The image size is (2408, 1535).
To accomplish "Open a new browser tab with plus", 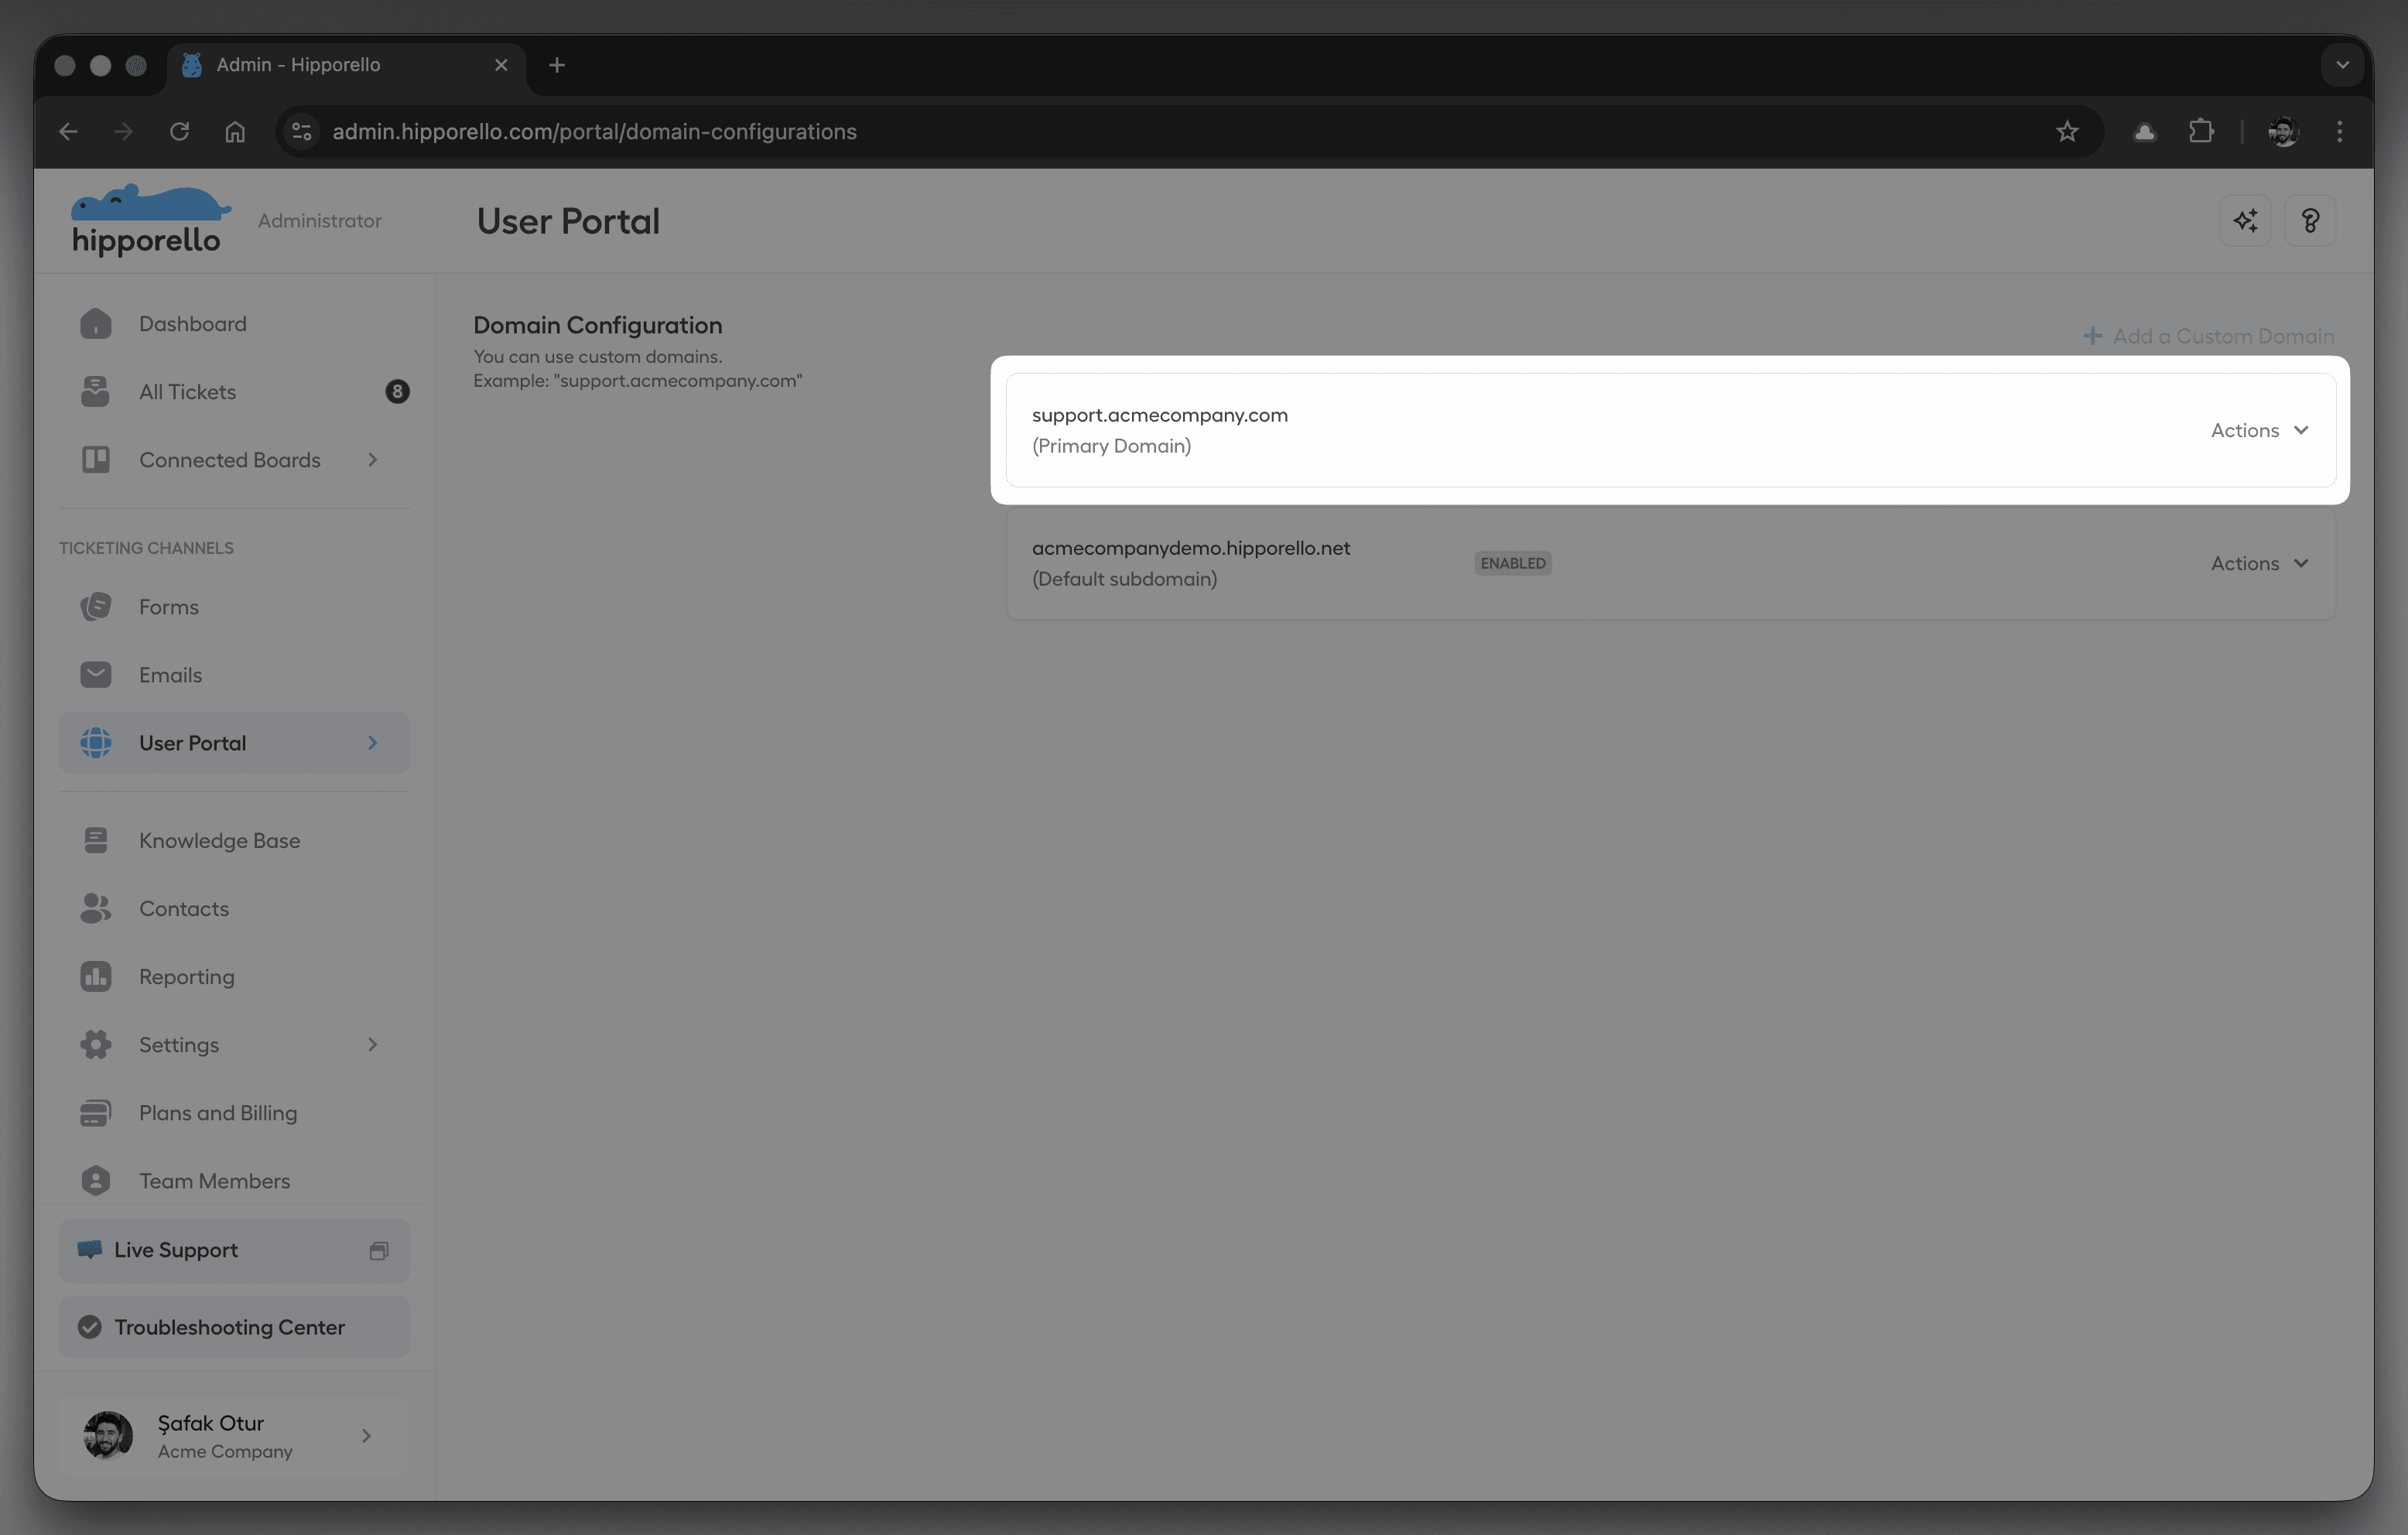I will (557, 65).
